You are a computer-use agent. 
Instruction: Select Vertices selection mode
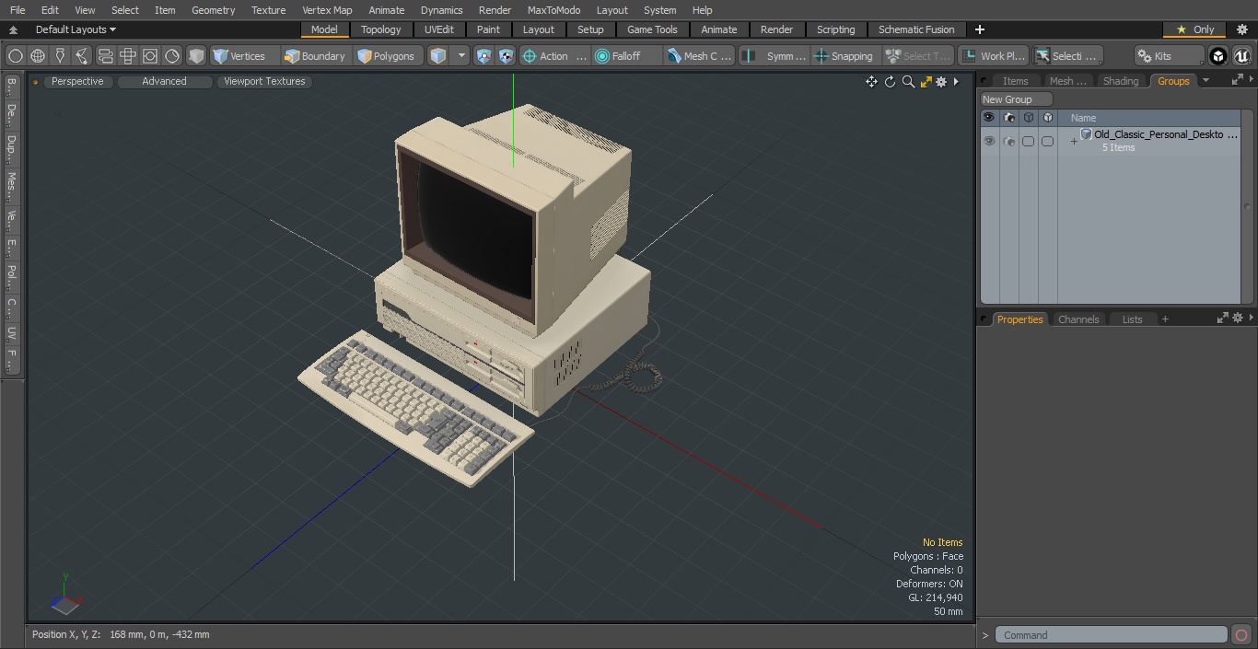[x=244, y=56]
